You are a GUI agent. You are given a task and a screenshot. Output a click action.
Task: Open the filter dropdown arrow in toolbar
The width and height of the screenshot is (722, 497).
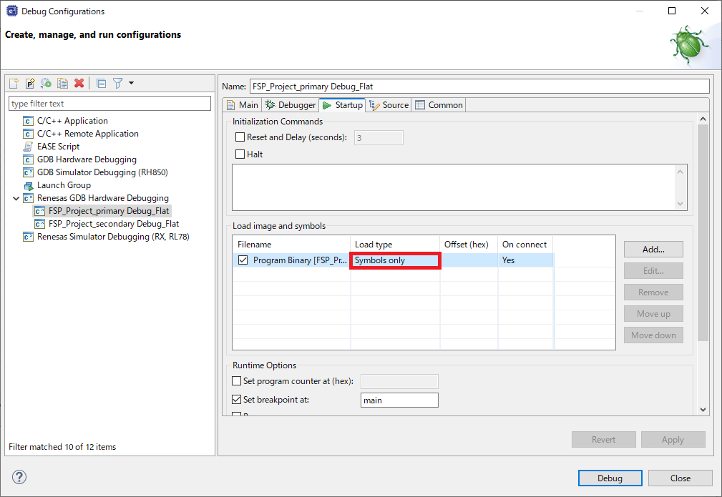(131, 84)
